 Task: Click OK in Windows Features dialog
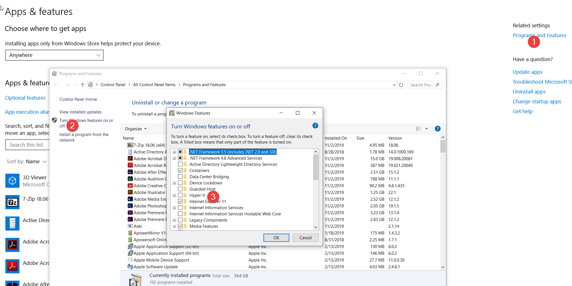[276, 238]
